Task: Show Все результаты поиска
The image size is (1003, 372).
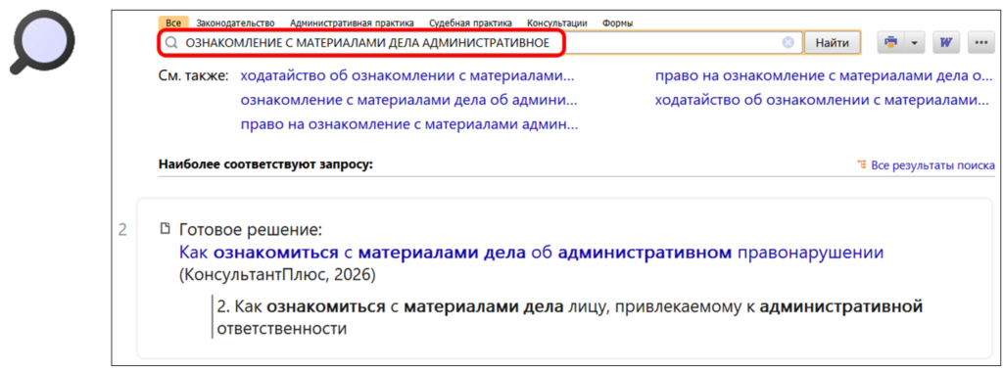Action: [932, 164]
